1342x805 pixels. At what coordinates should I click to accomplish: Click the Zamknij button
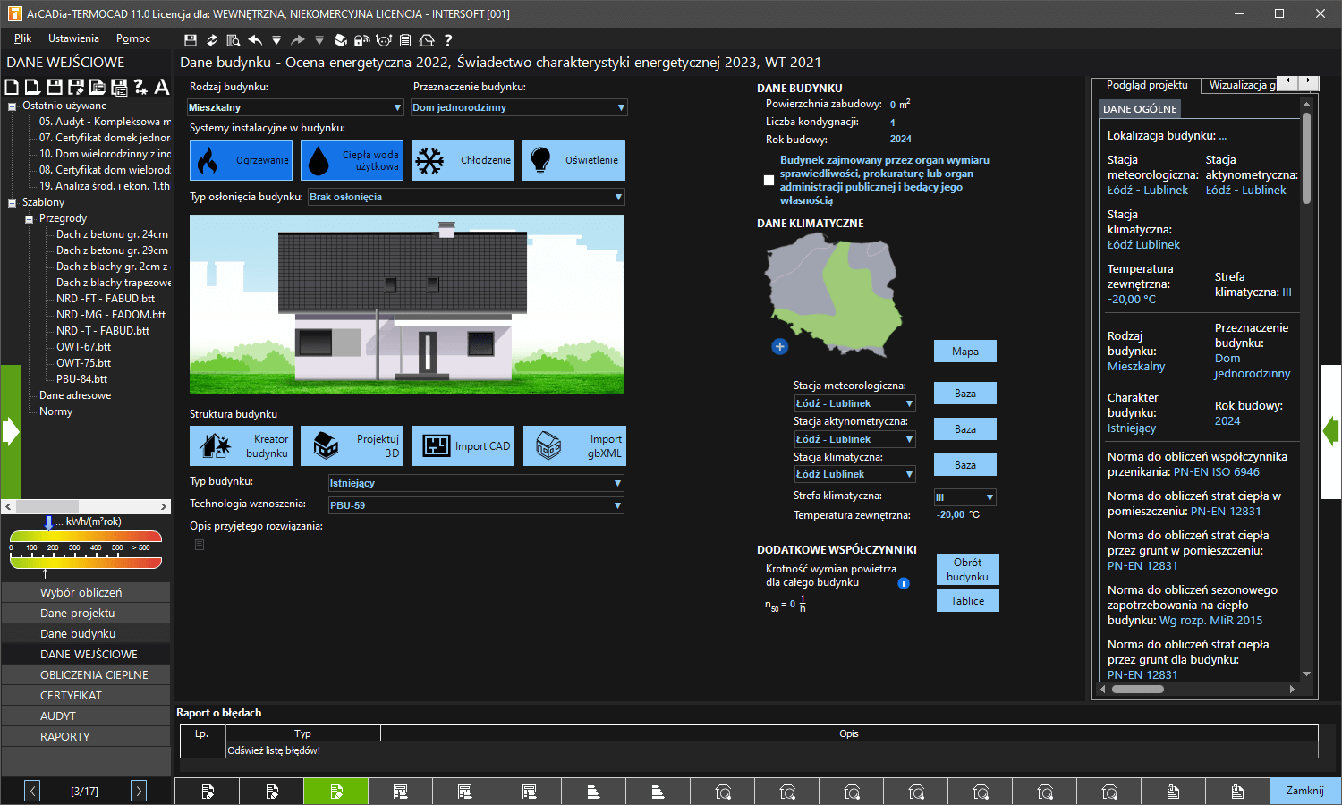tap(1305, 791)
